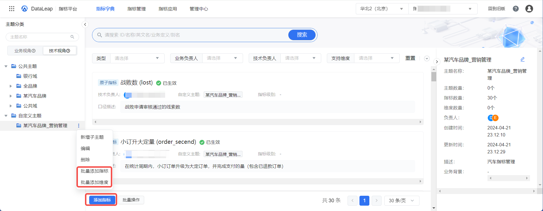Open the user avatar menu
Image resolution: width=543 pixels, height=211 pixels.
pos(529,9)
